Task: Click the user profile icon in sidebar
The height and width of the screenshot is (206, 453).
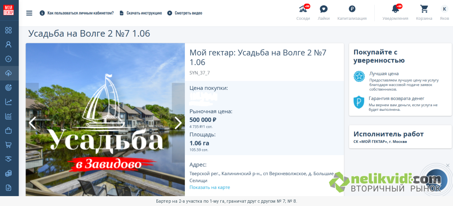Action: 8,44
